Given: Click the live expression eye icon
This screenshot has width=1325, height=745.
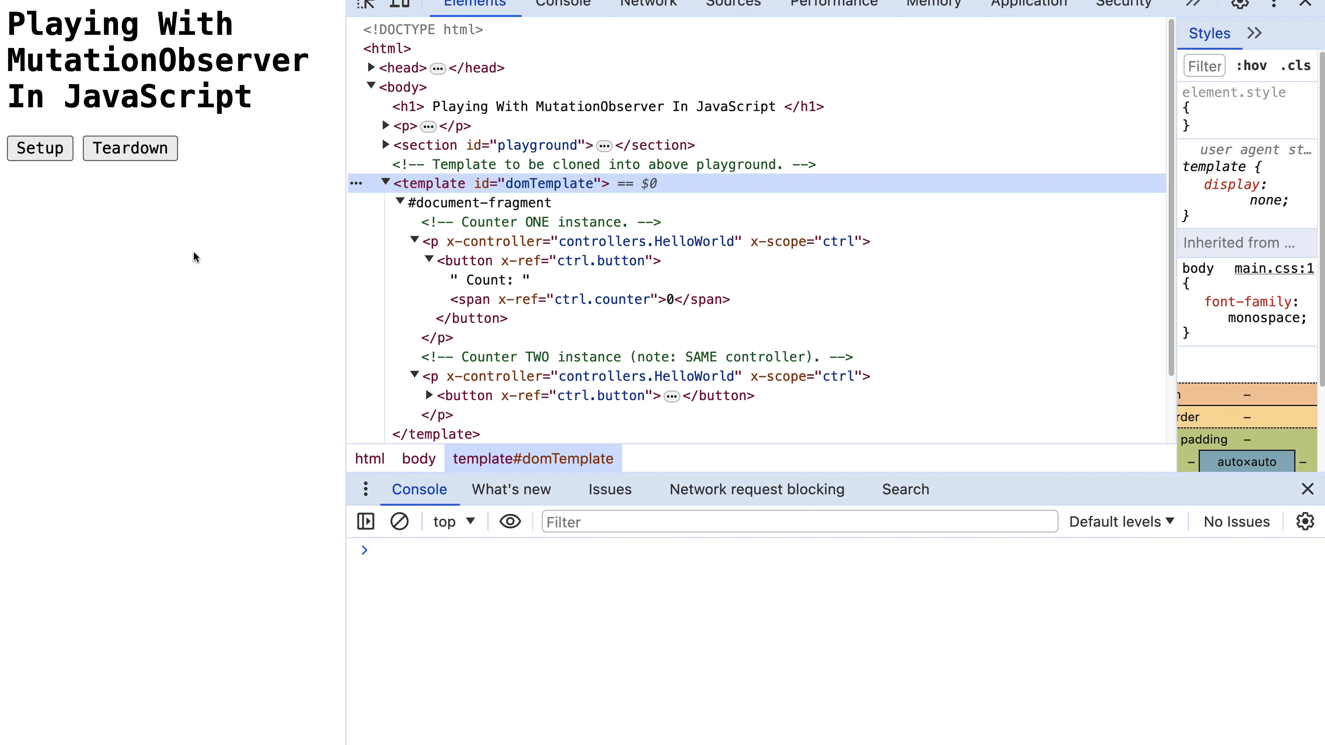Looking at the screenshot, I should pyautogui.click(x=510, y=521).
